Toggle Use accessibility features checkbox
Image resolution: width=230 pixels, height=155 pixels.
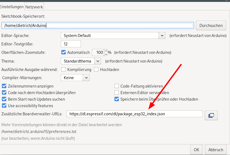[4, 106]
